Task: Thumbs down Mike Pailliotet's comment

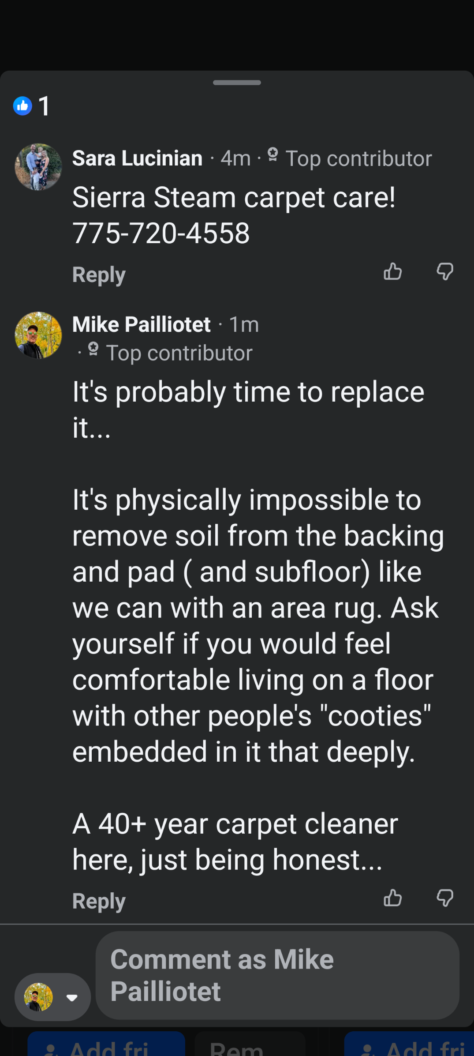Action: [x=445, y=898]
